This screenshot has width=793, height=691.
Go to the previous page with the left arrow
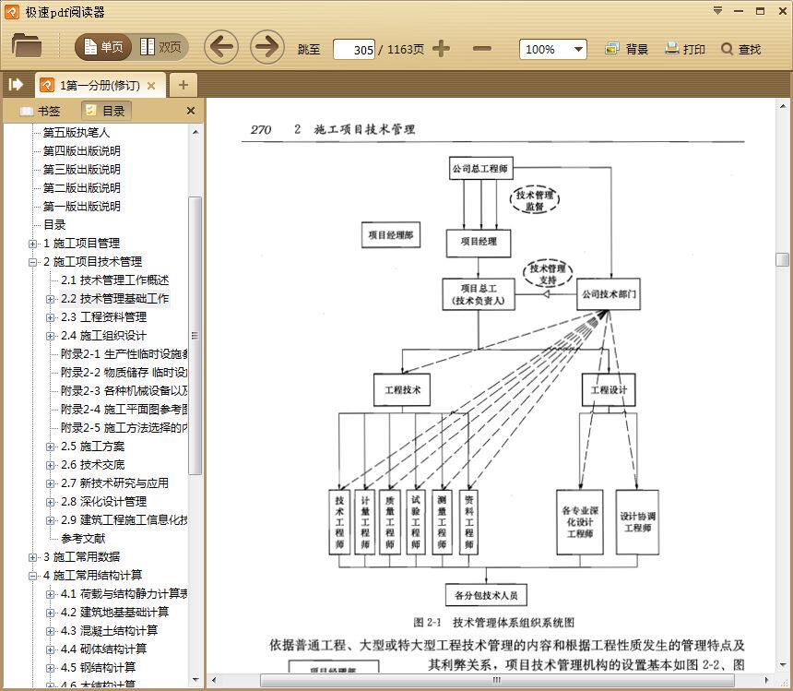coord(221,48)
